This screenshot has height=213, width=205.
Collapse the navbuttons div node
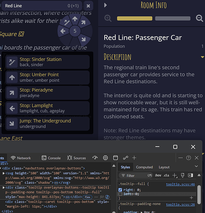[x=0, y=168]
